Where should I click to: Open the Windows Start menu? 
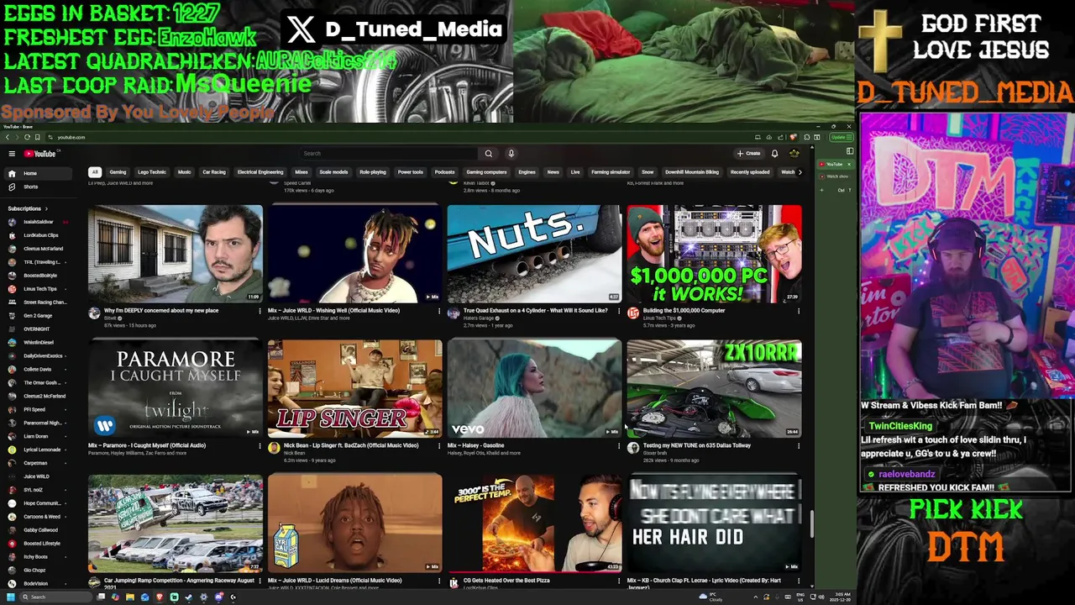point(11,597)
